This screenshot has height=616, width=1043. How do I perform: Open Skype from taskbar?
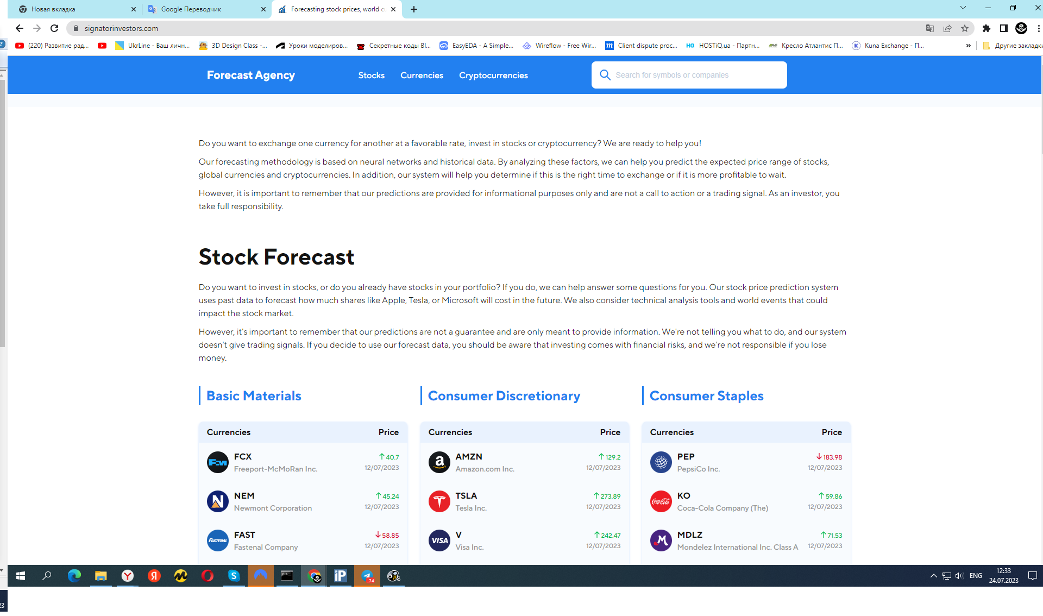[234, 576]
